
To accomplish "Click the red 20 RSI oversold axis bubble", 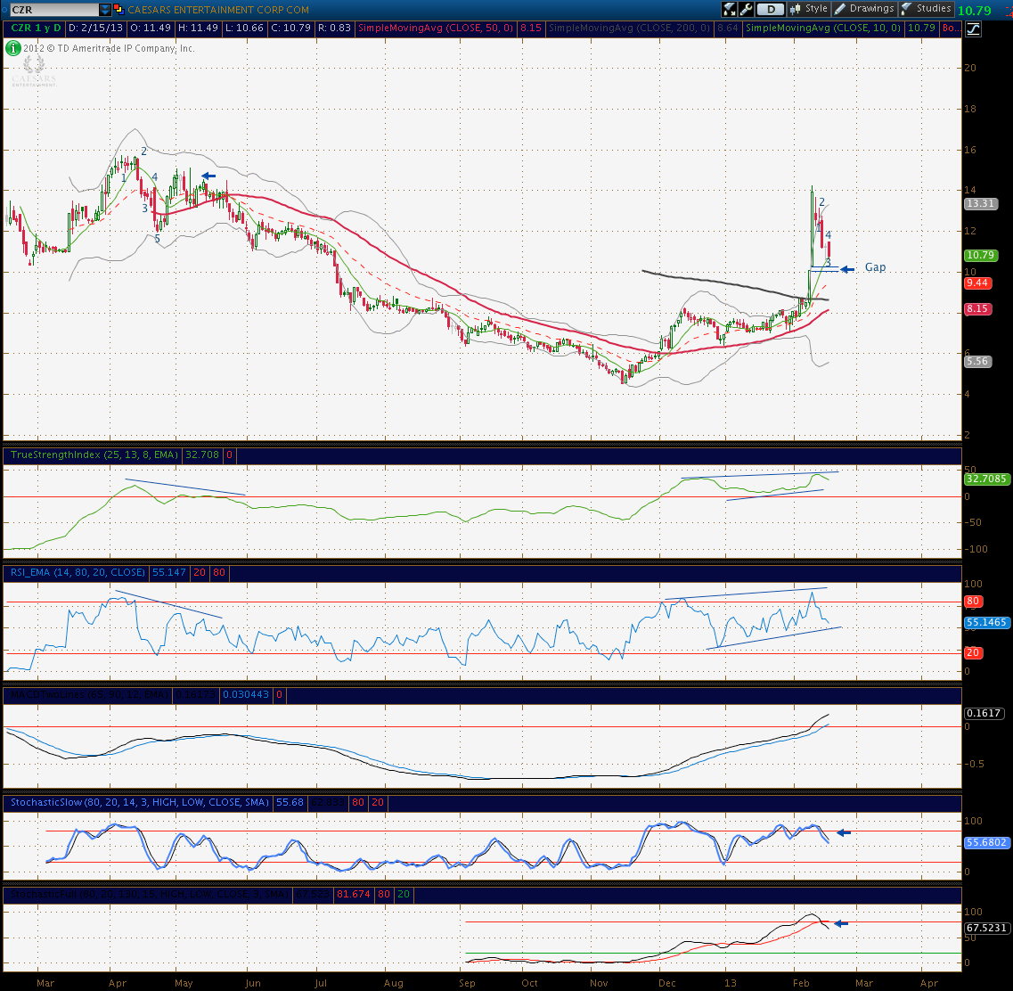I will click(973, 652).
